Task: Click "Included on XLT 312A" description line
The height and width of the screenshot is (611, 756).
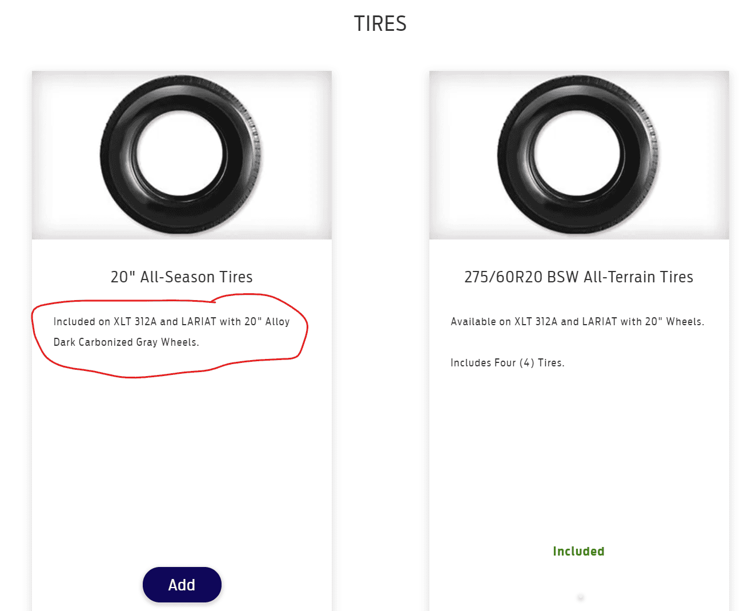Action: (x=171, y=322)
